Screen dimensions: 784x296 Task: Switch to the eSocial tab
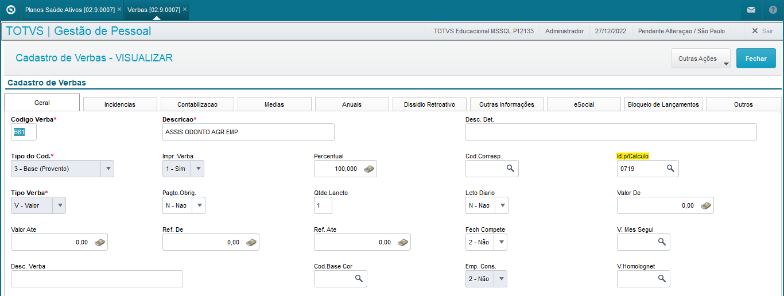point(584,104)
